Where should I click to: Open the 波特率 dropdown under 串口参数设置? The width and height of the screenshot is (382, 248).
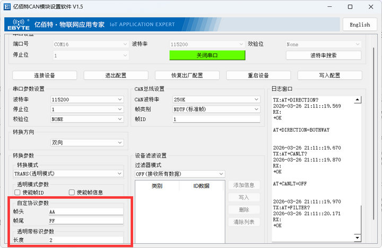tap(87, 99)
